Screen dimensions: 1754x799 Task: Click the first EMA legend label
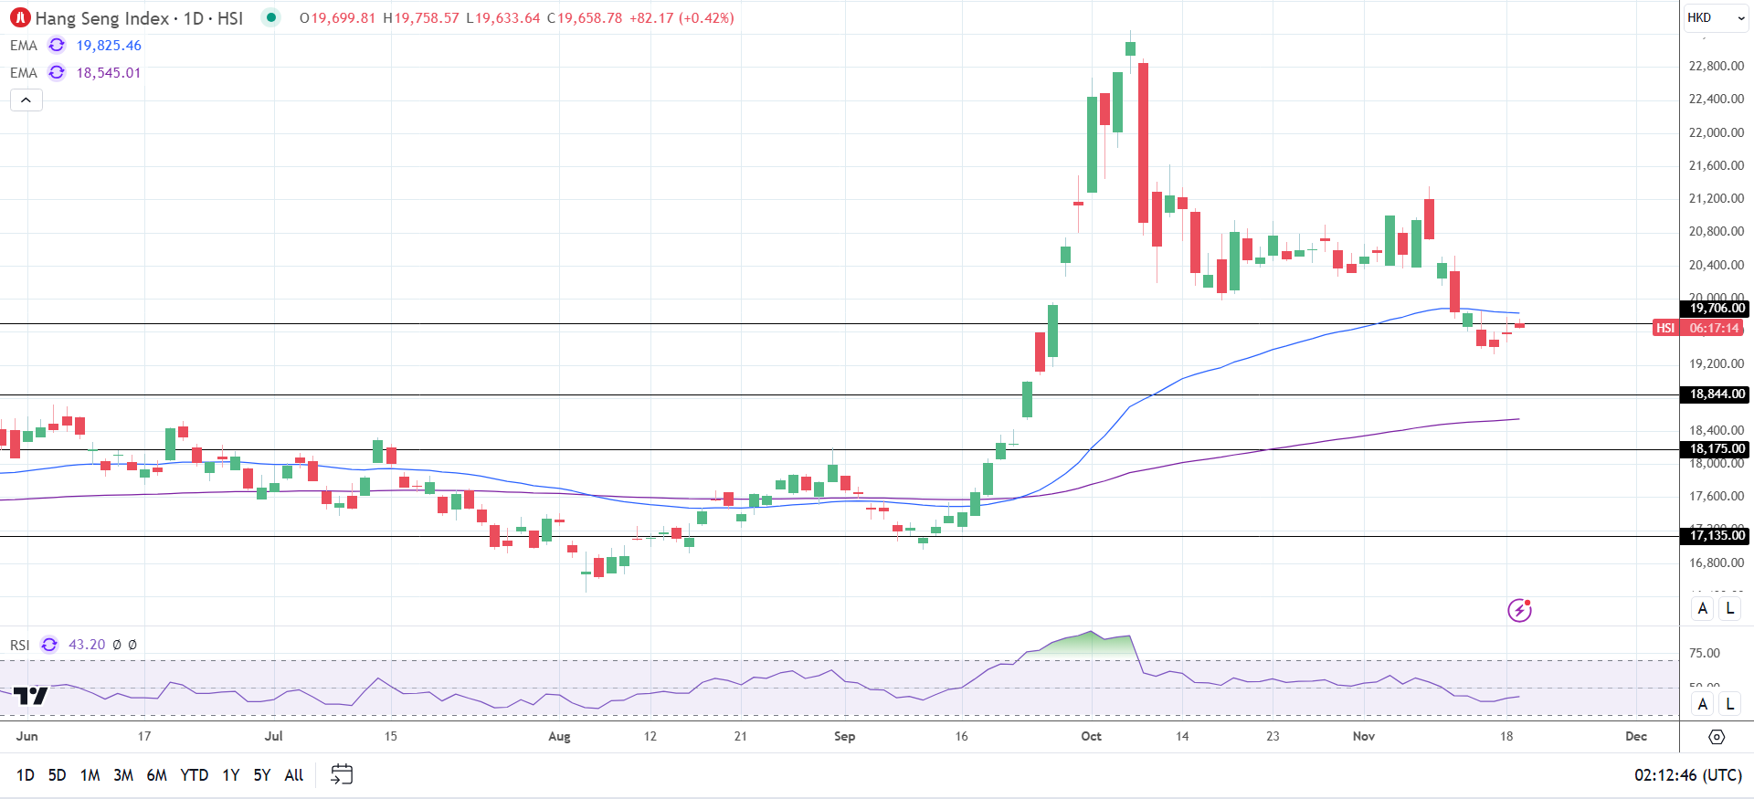(x=24, y=46)
